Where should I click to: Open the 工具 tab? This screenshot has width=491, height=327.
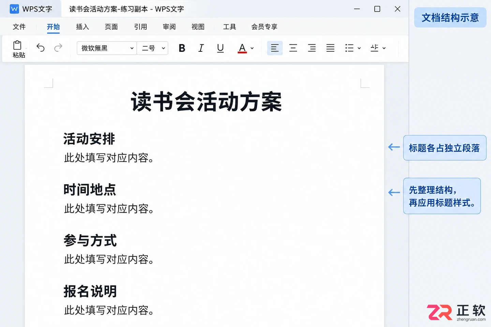coord(229,27)
